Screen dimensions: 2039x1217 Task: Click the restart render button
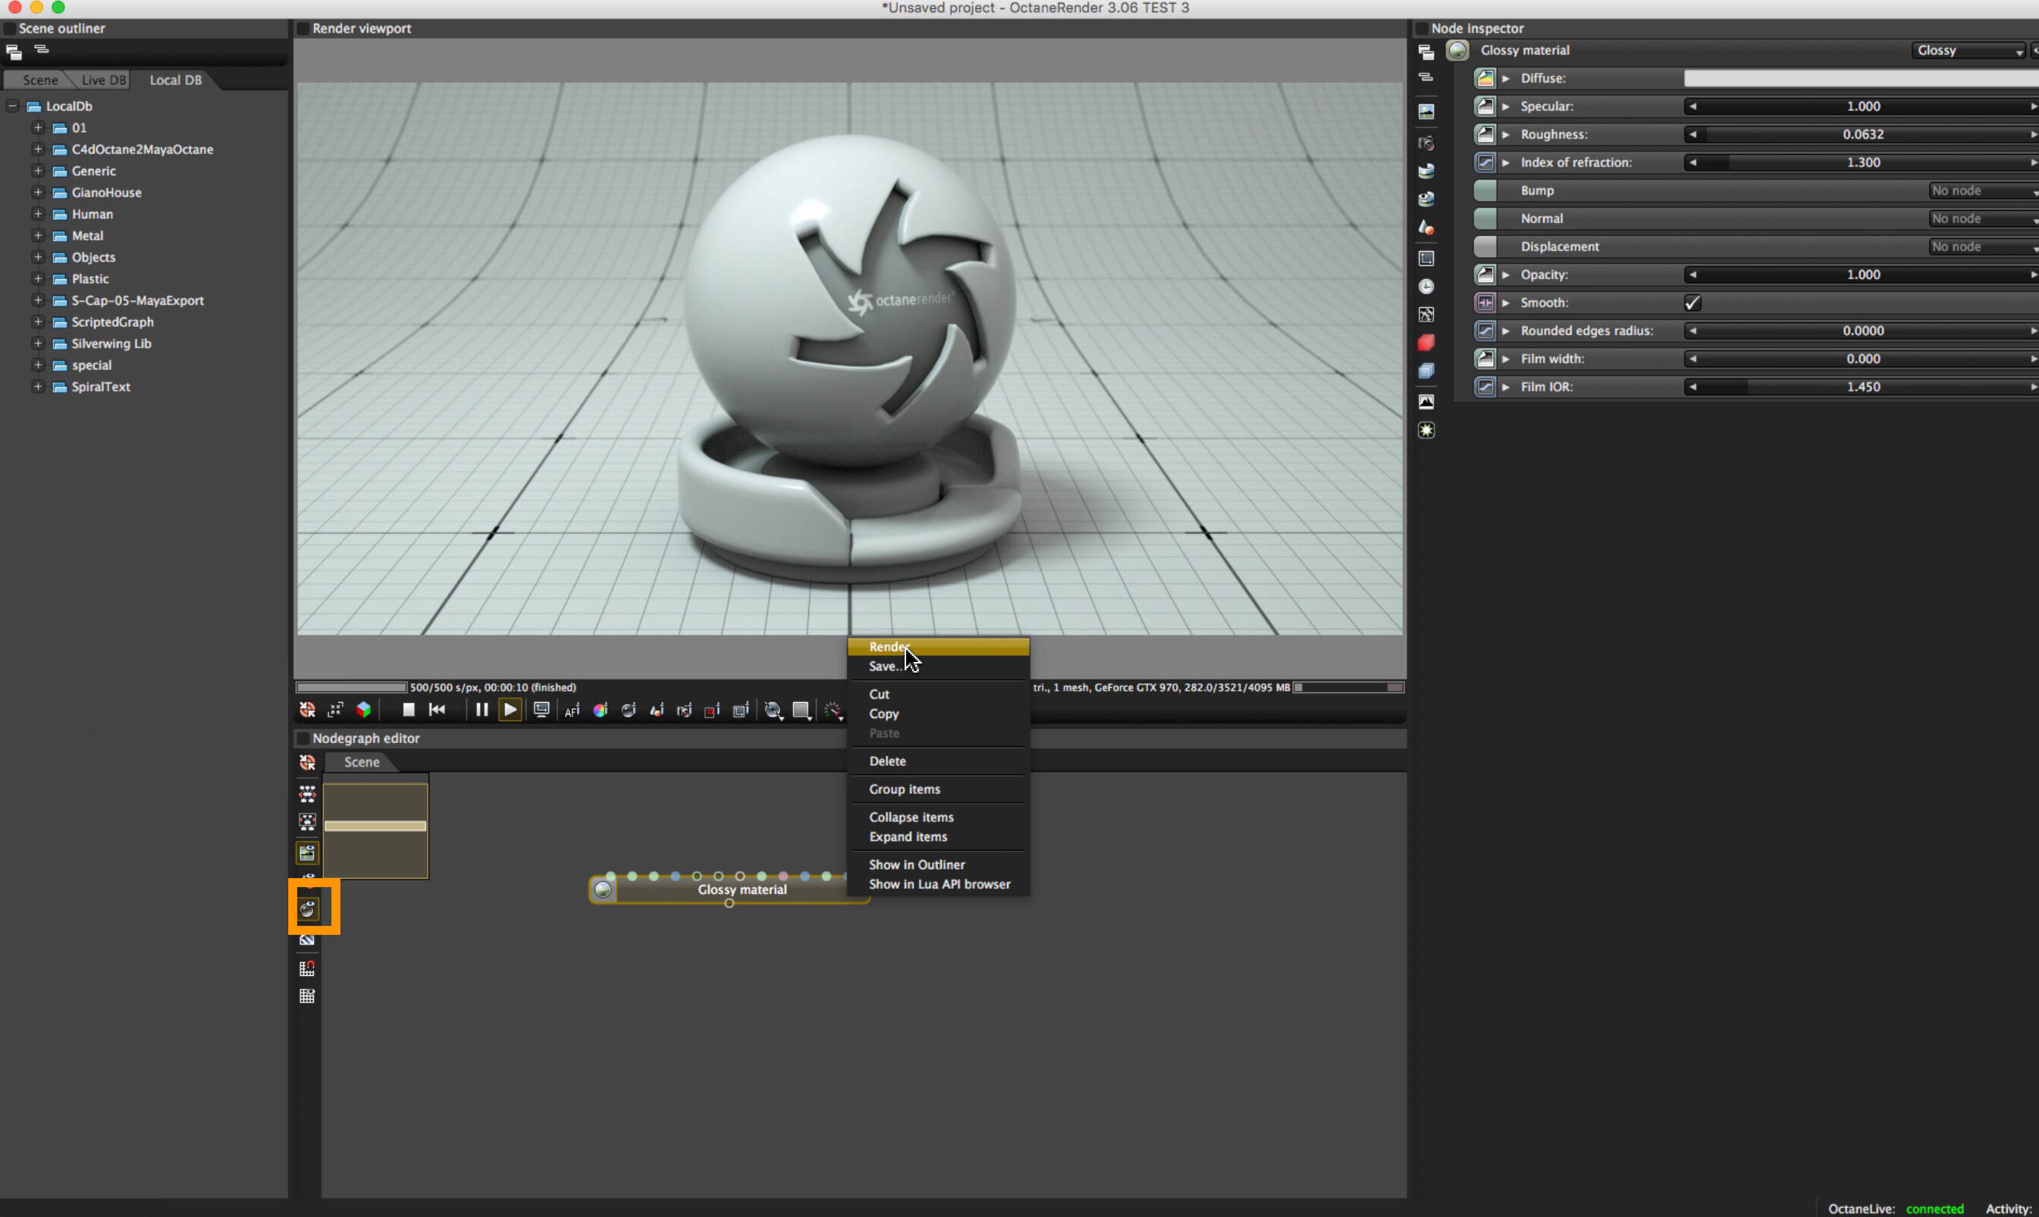click(437, 710)
